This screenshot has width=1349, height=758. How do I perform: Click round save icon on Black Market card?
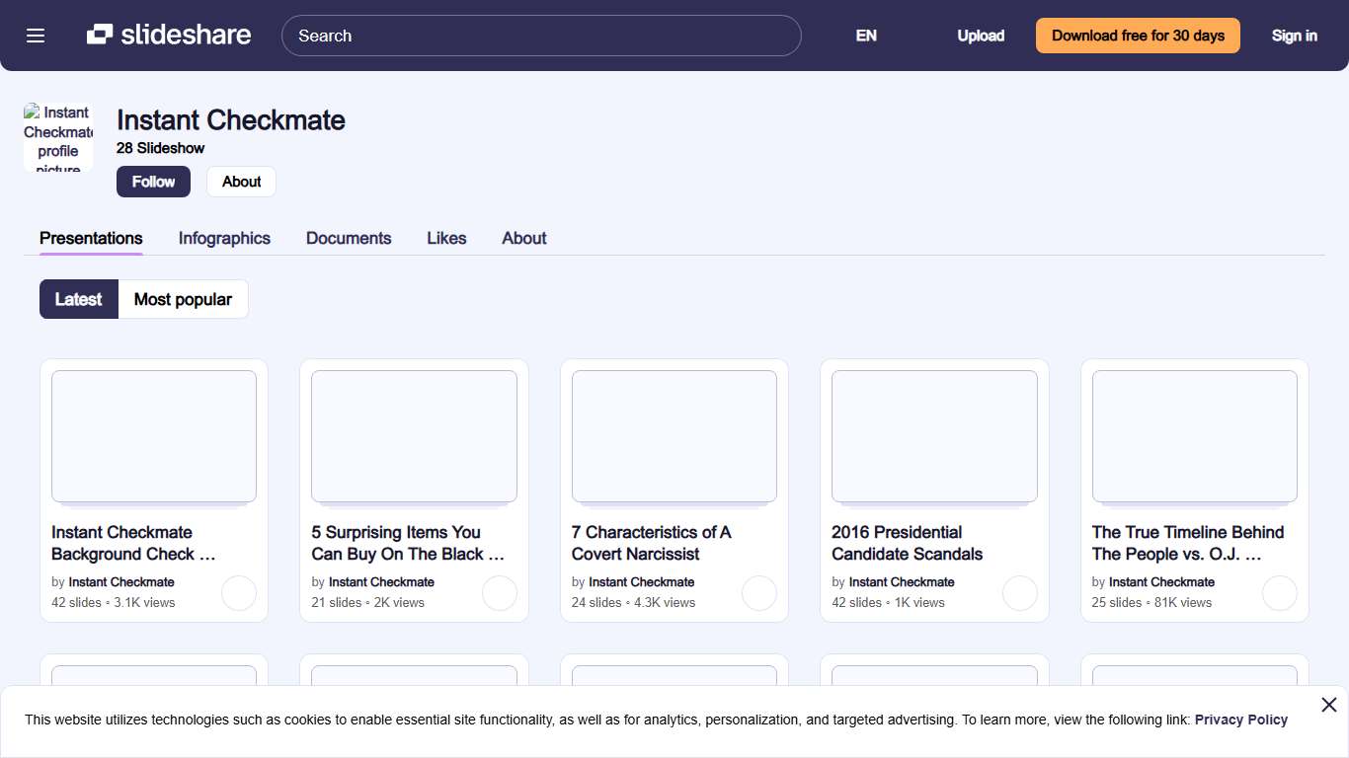(x=499, y=593)
